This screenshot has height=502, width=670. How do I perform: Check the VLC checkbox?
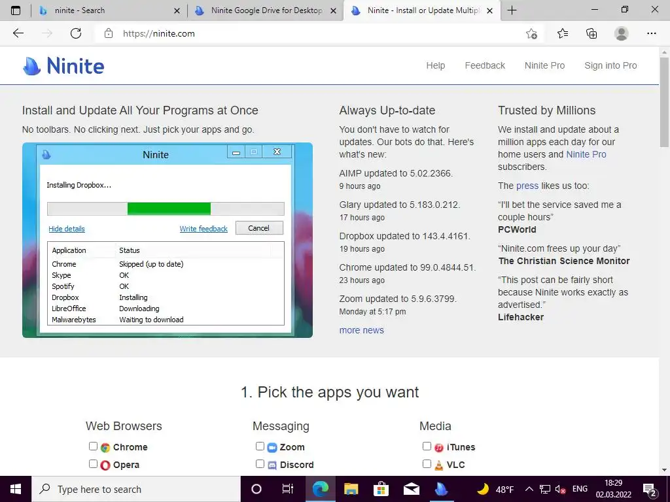point(427,464)
